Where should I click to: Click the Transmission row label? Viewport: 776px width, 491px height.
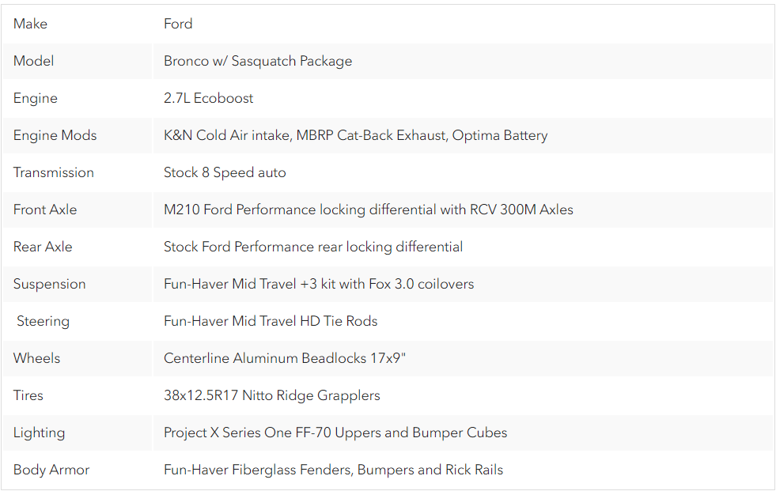pos(54,172)
